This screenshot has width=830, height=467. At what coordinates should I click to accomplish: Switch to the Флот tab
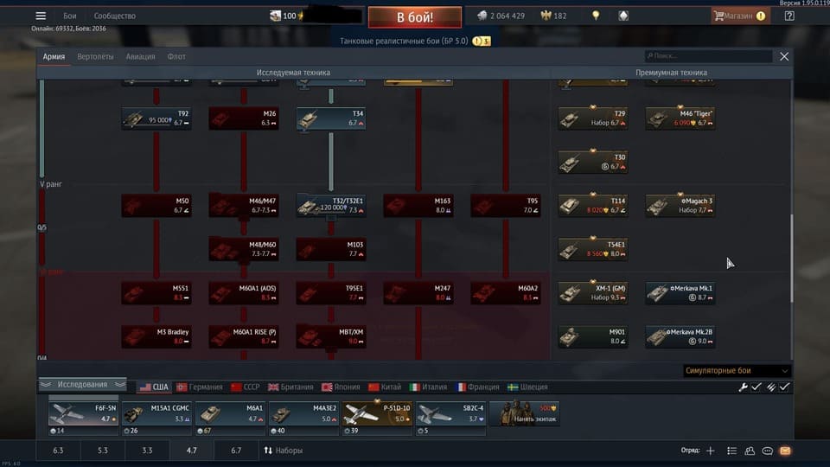[176, 56]
